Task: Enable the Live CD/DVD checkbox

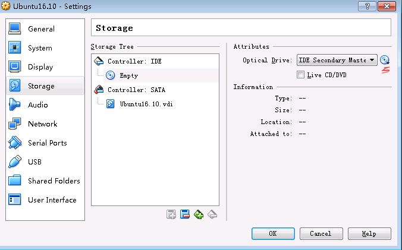Action: (x=300, y=75)
